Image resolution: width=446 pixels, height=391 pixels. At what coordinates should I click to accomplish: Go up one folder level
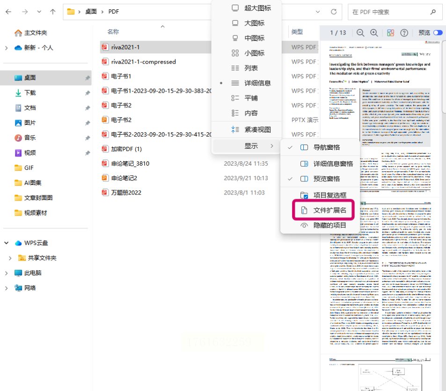[52, 12]
